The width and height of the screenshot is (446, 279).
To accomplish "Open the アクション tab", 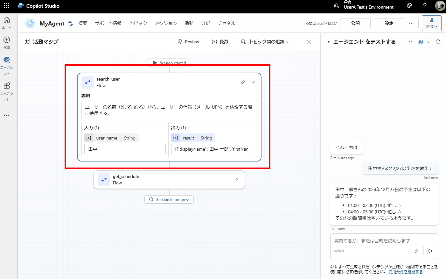I will pyautogui.click(x=165, y=23).
